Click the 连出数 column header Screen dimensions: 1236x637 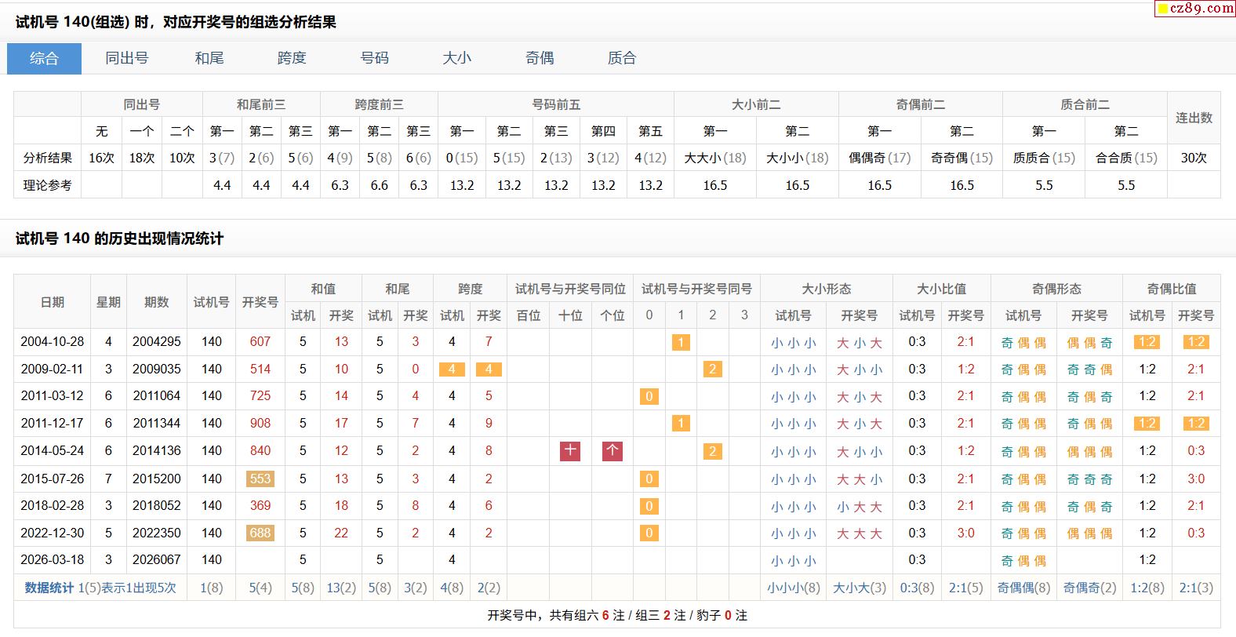coord(1194,118)
